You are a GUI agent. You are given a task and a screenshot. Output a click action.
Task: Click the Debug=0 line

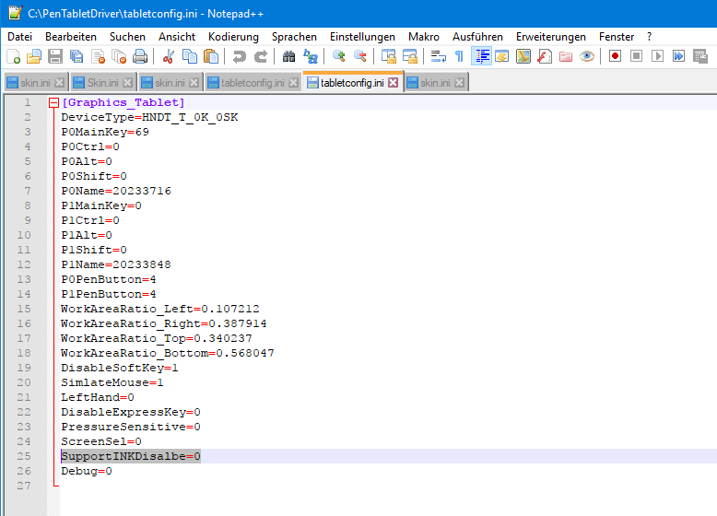(x=87, y=471)
